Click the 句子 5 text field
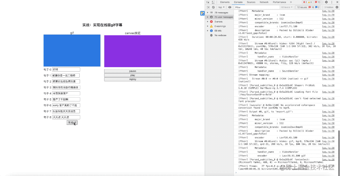 pos(66,99)
